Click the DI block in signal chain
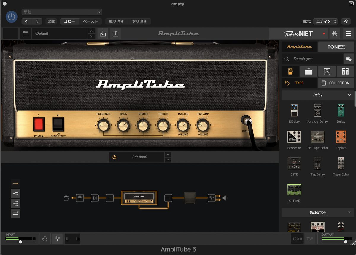356x255 pixels. tap(95, 198)
